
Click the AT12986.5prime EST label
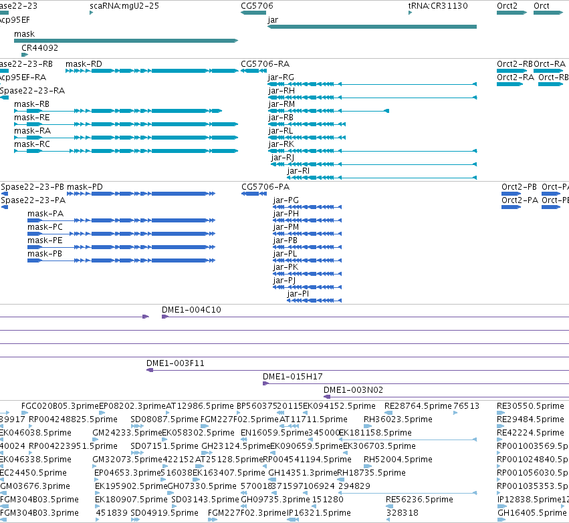click(200, 406)
